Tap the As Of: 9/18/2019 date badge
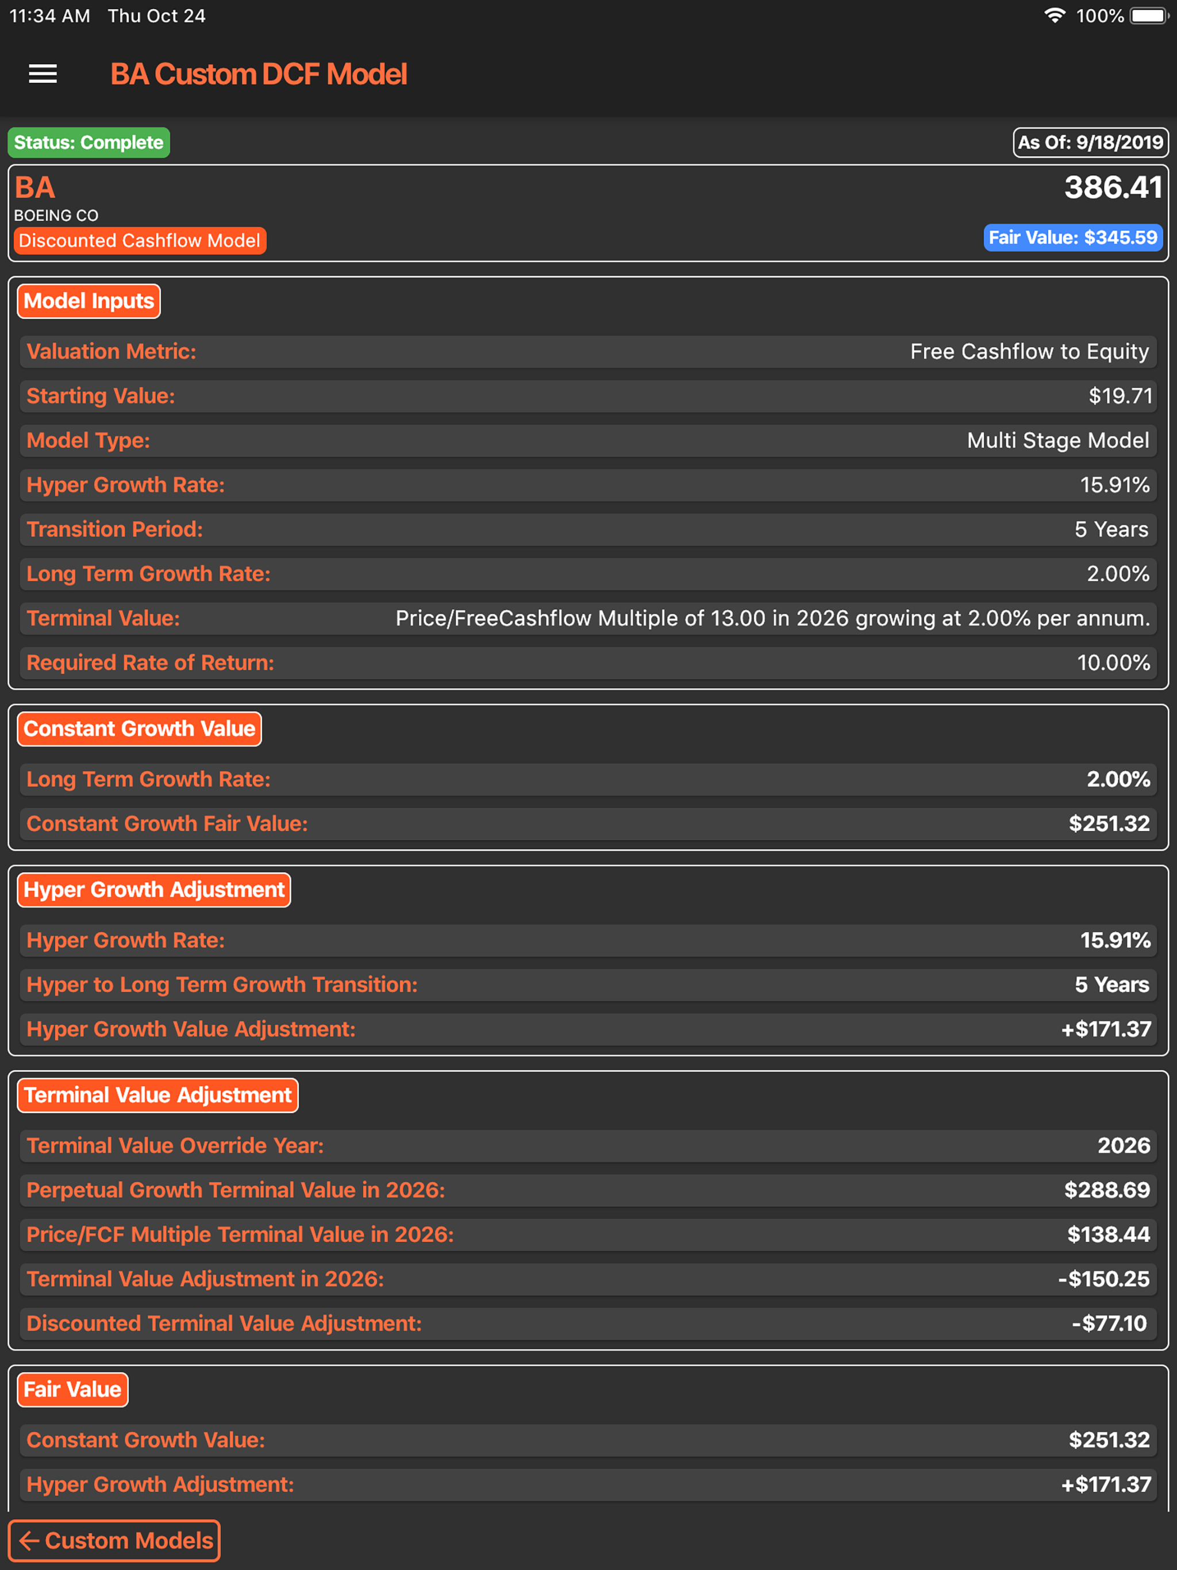Viewport: 1177px width, 1570px height. pyautogui.click(x=1090, y=142)
